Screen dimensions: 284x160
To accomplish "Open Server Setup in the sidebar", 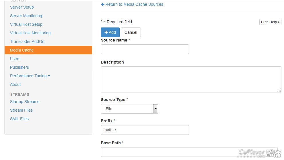I will tap(22, 7).
